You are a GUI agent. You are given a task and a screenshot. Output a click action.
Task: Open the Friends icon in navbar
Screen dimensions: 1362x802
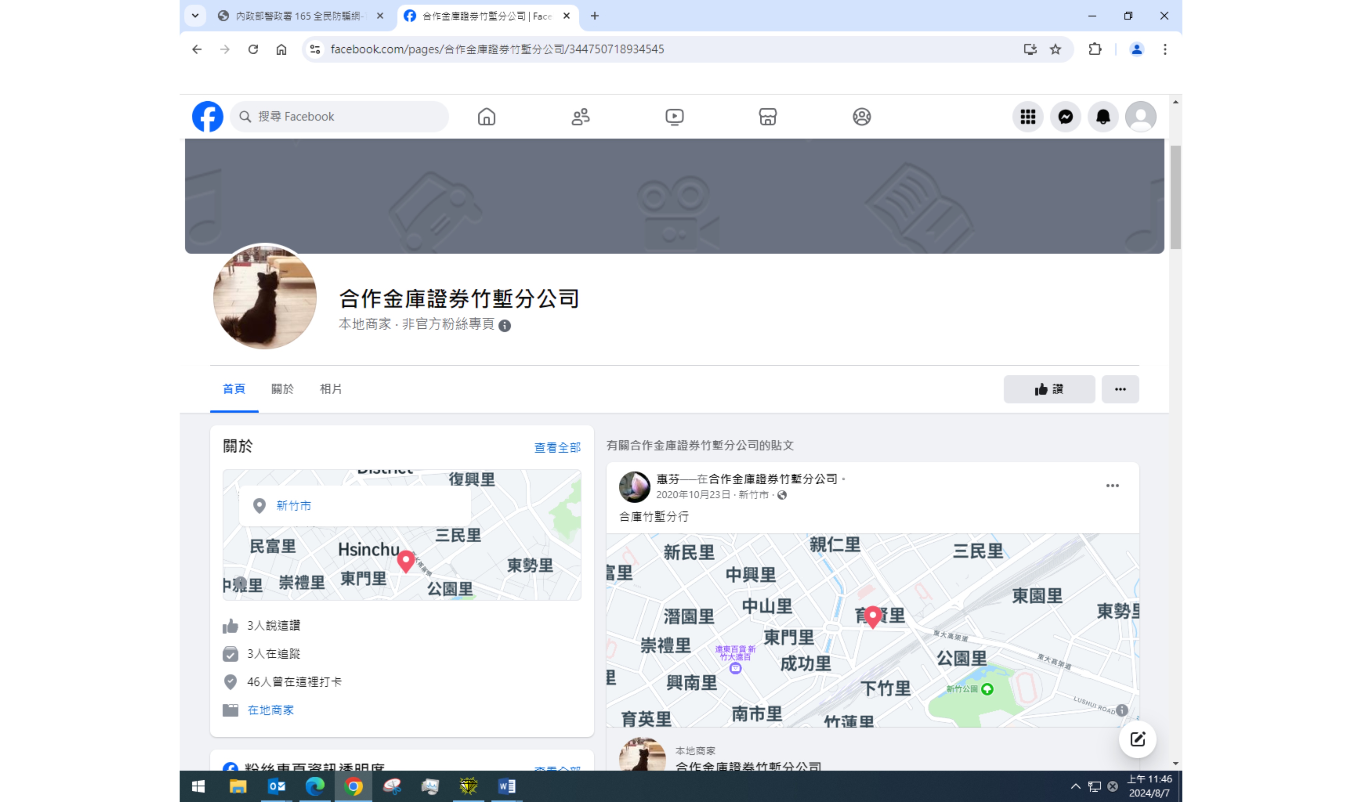click(x=580, y=117)
